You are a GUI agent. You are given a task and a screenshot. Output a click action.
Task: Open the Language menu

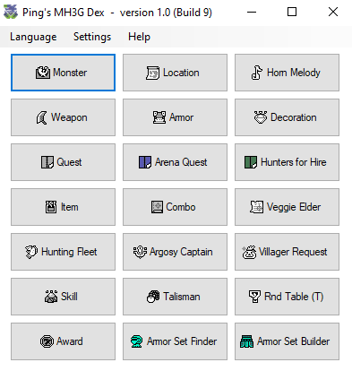[33, 37]
